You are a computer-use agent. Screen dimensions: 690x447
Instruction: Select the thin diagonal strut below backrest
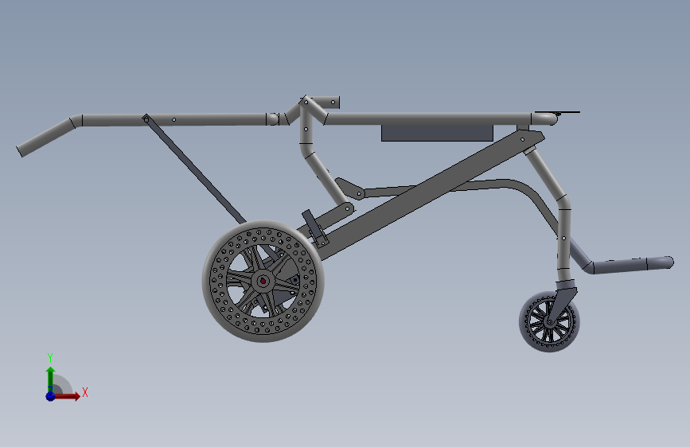[x=193, y=169]
